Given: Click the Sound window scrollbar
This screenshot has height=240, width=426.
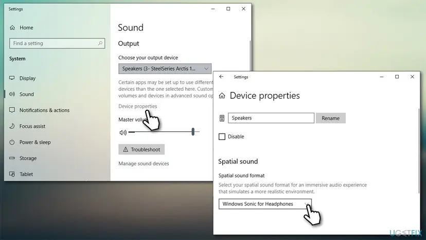Looking at the screenshot, I should (x=250, y=56).
